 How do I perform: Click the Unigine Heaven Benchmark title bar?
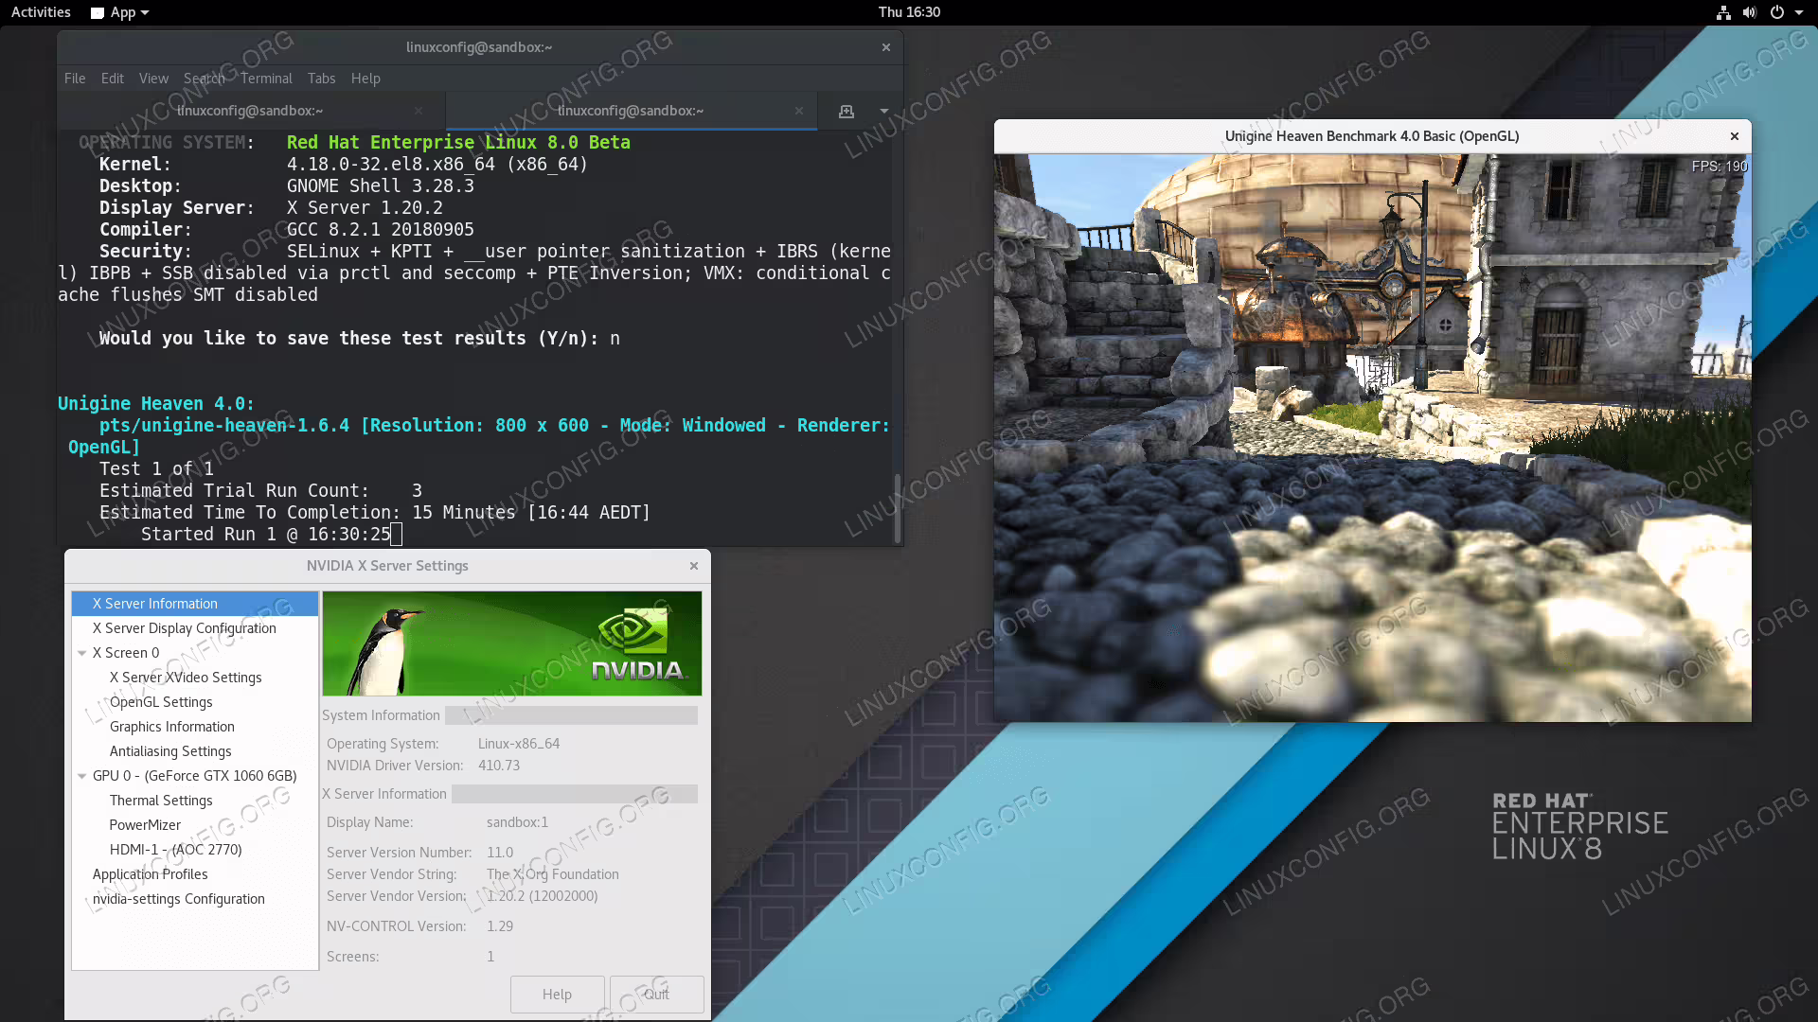pyautogui.click(x=1372, y=136)
